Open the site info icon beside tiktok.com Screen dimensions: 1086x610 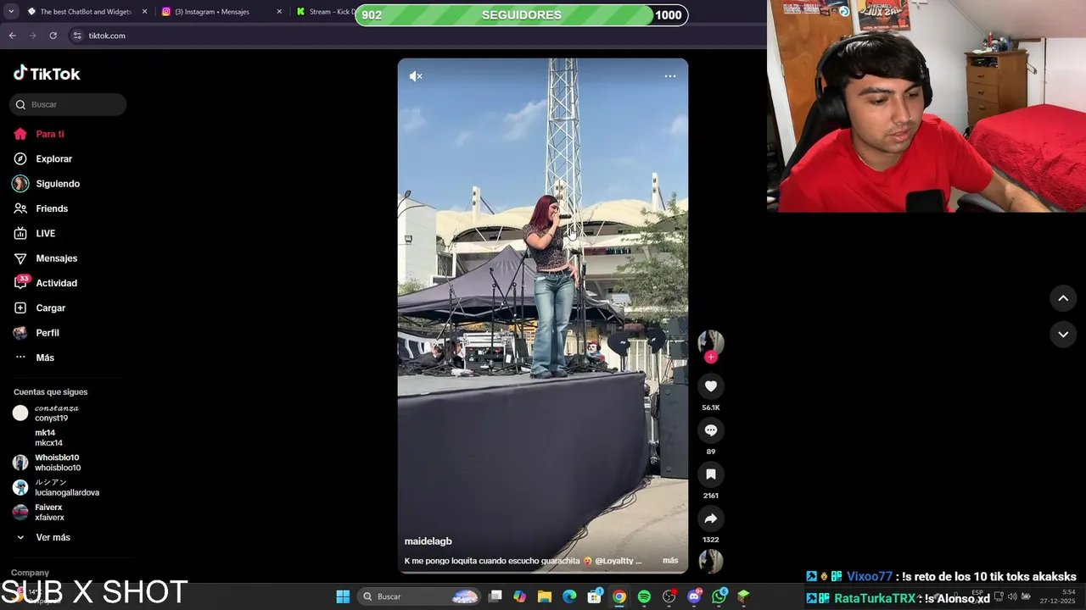pyautogui.click(x=77, y=36)
